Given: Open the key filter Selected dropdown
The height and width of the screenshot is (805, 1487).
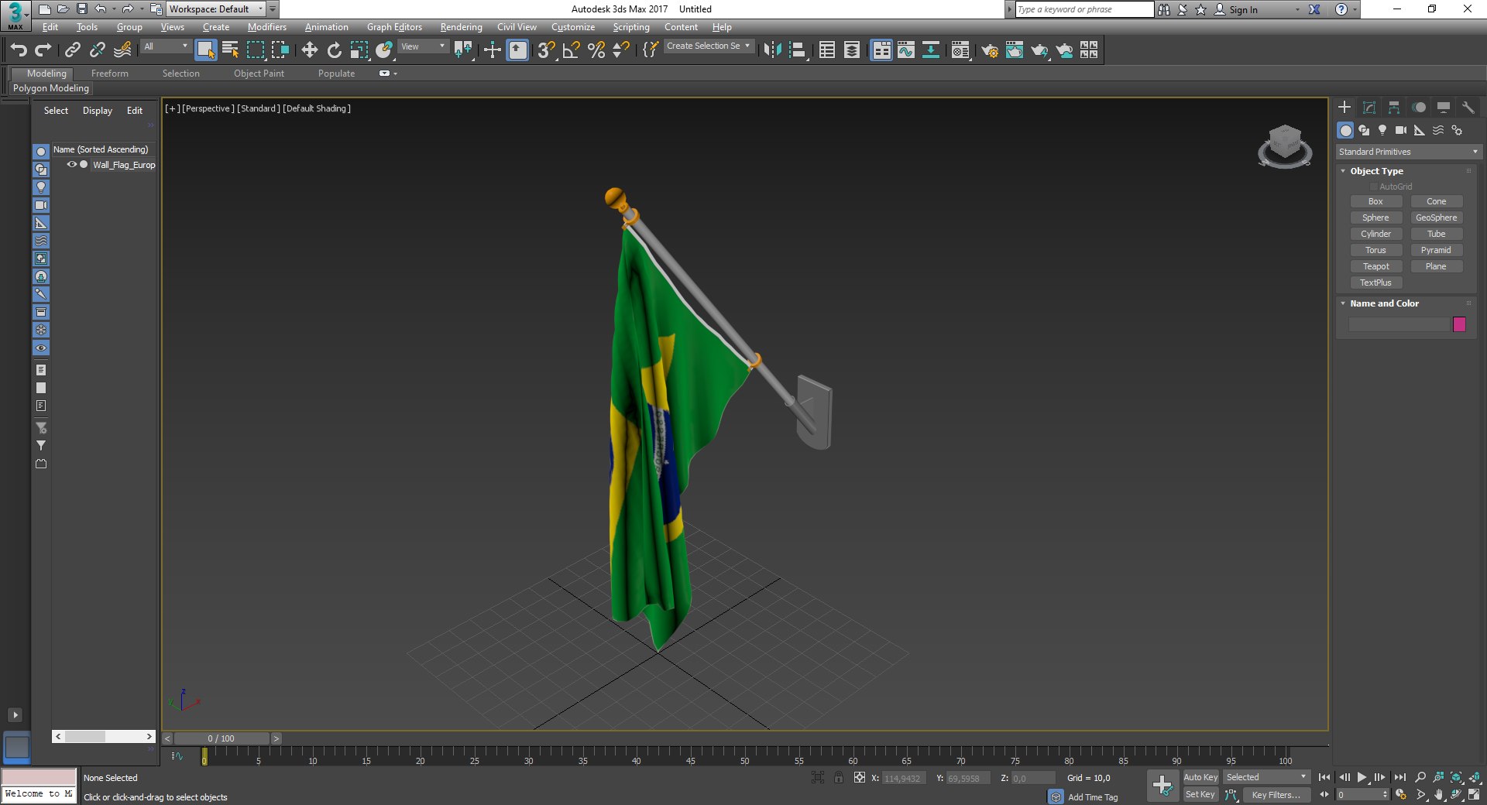Looking at the screenshot, I should point(1266,777).
